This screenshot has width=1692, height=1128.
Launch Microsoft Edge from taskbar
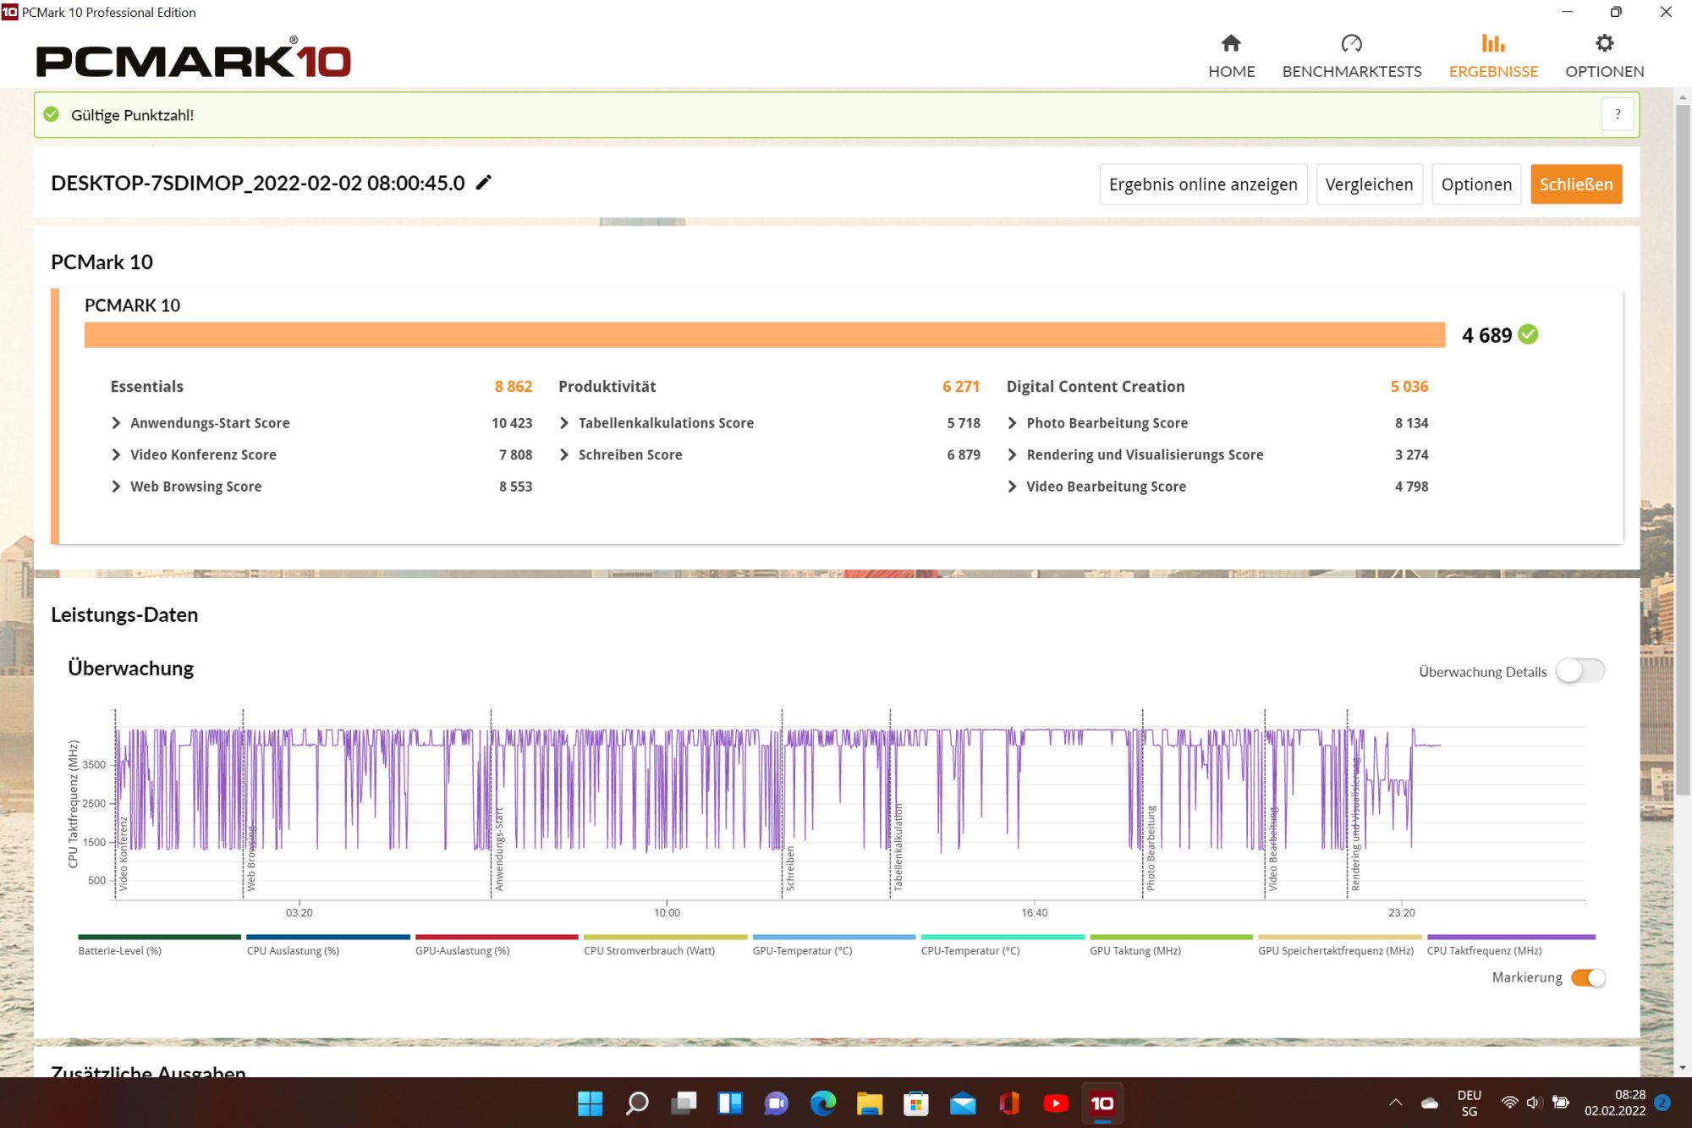click(823, 1103)
